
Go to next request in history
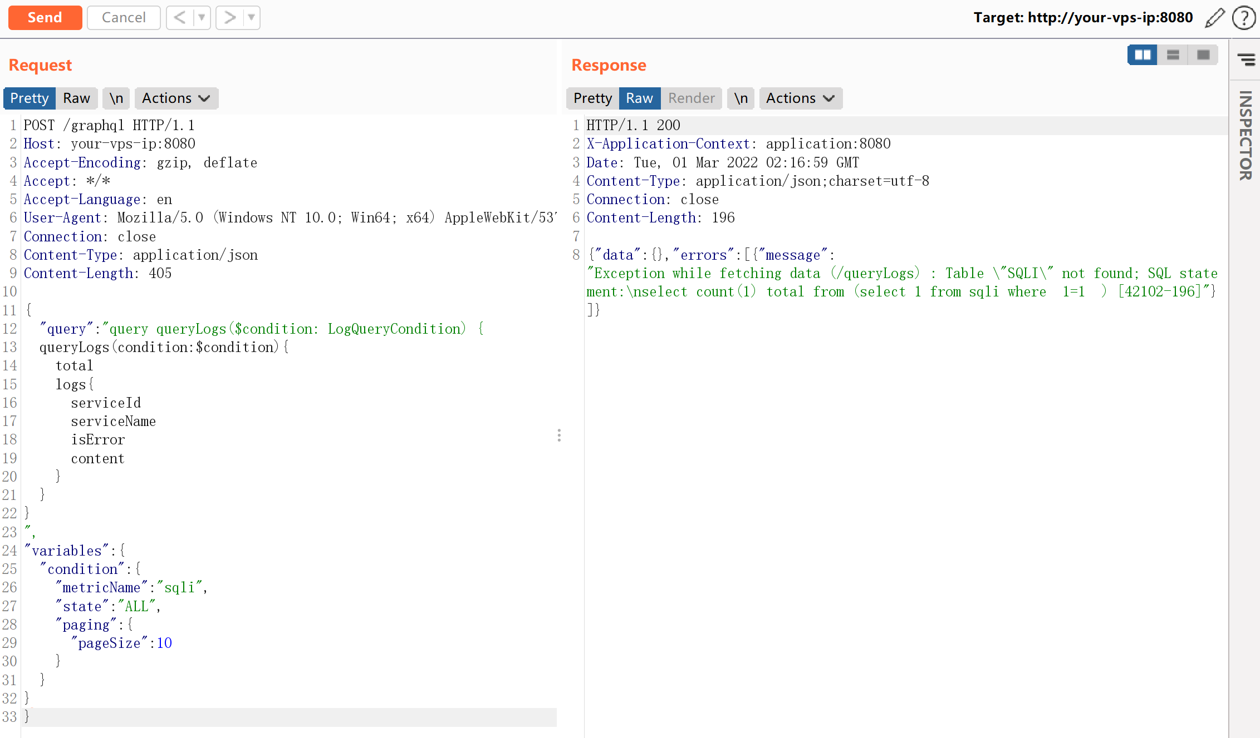(x=229, y=18)
